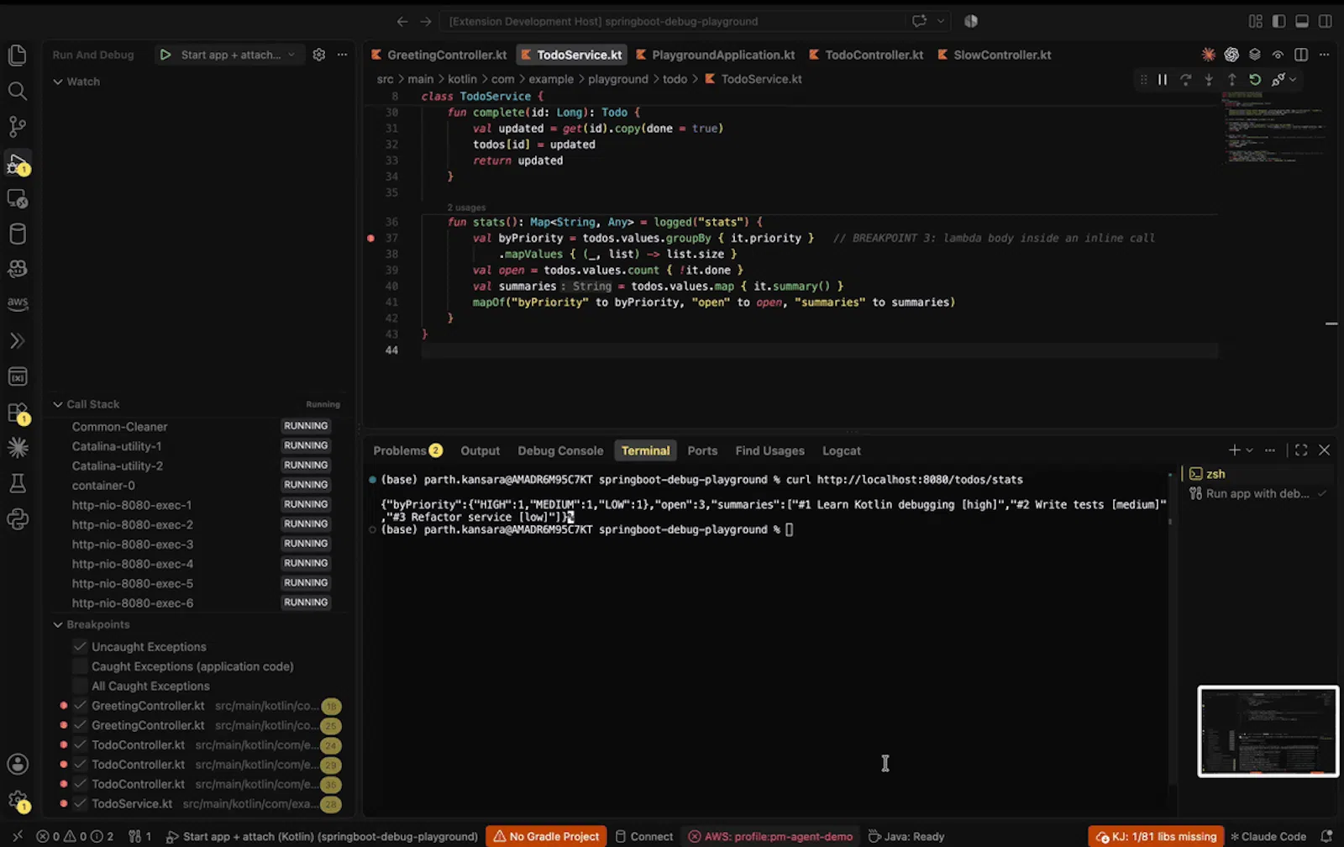
Task: Click AWS profile:pm-agent-demo status item
Action: click(x=770, y=836)
